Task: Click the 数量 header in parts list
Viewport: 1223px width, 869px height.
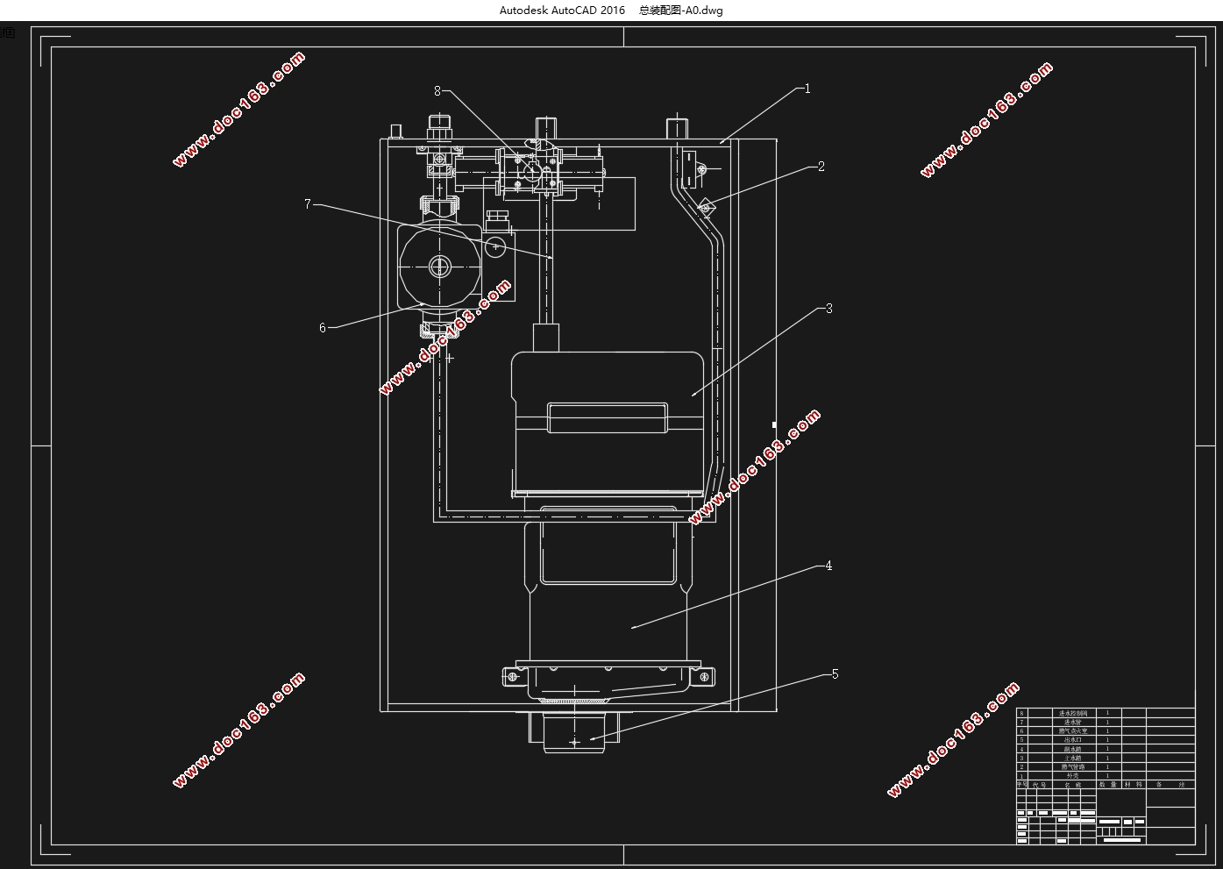Action: click(1108, 784)
